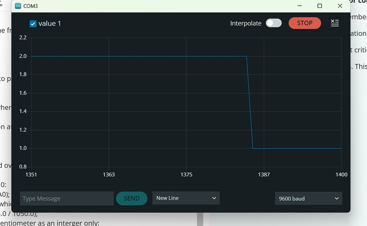Open the 9600 baud dropdown
Viewport: 367px width, 226px height.
pyautogui.click(x=308, y=198)
